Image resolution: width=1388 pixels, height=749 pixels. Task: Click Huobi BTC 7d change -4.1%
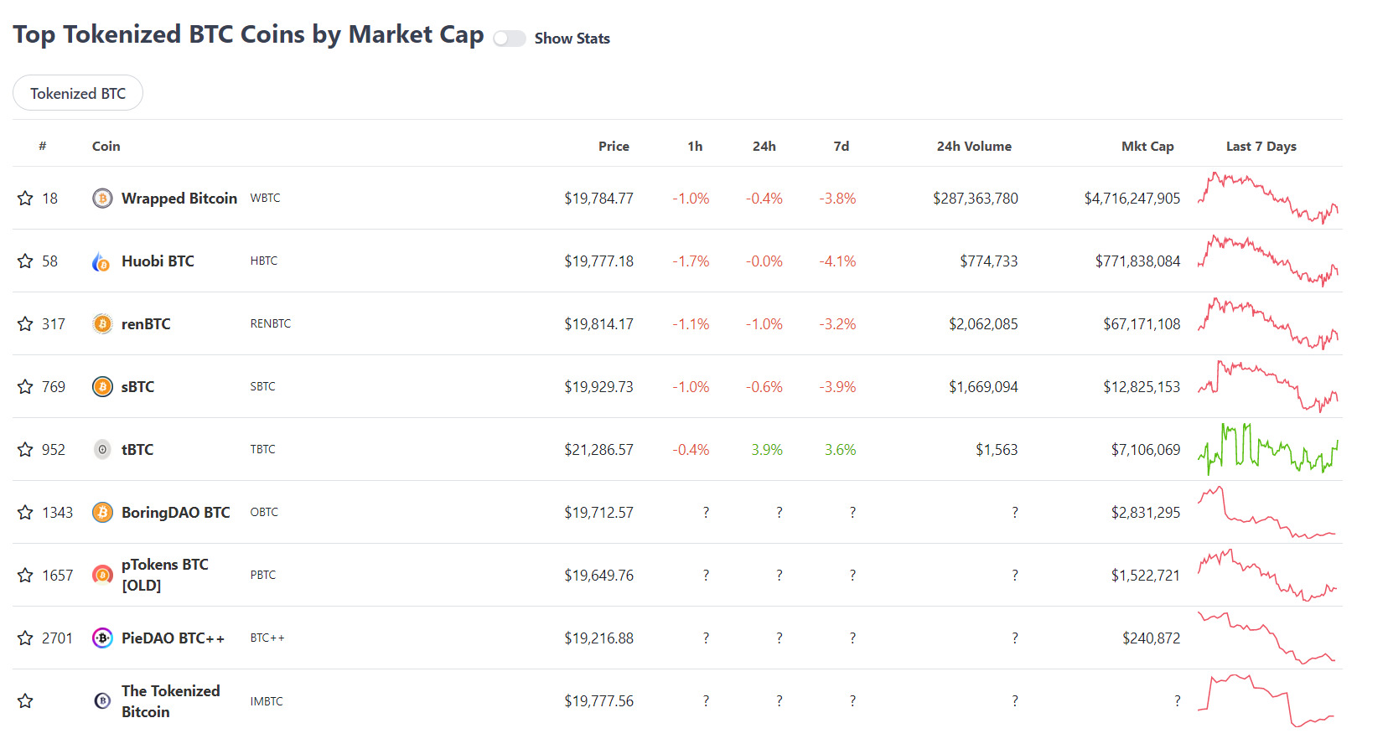click(x=837, y=261)
